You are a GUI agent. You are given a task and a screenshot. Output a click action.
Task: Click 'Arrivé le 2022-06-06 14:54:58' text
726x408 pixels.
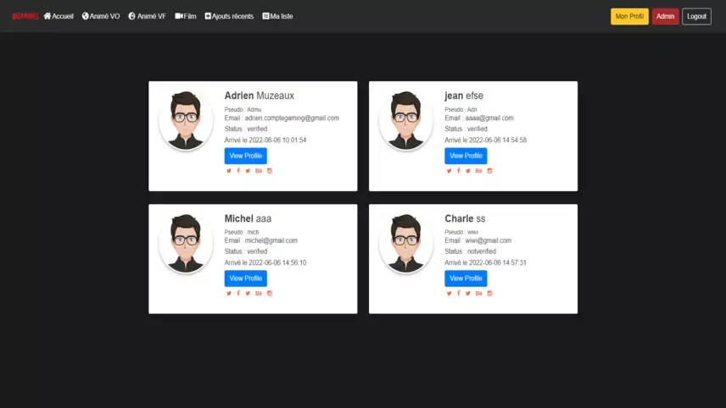tap(486, 140)
